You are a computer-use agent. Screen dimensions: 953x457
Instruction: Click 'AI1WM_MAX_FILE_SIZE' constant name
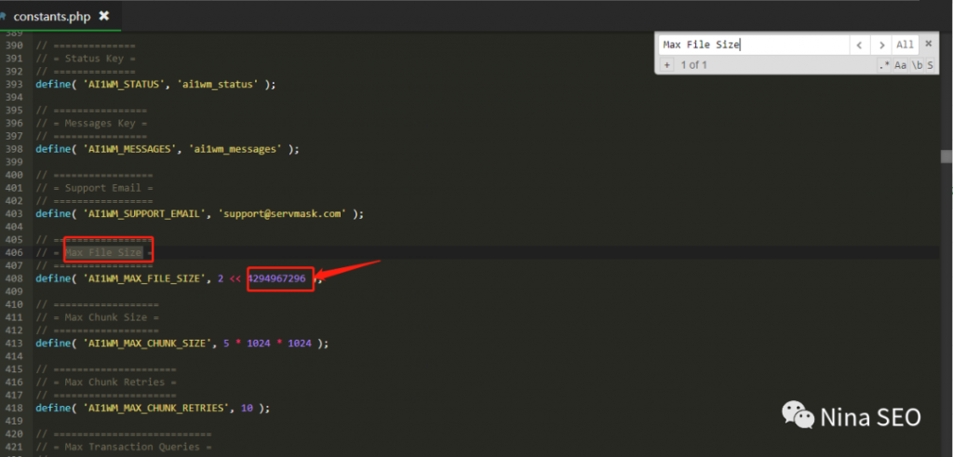coord(145,279)
